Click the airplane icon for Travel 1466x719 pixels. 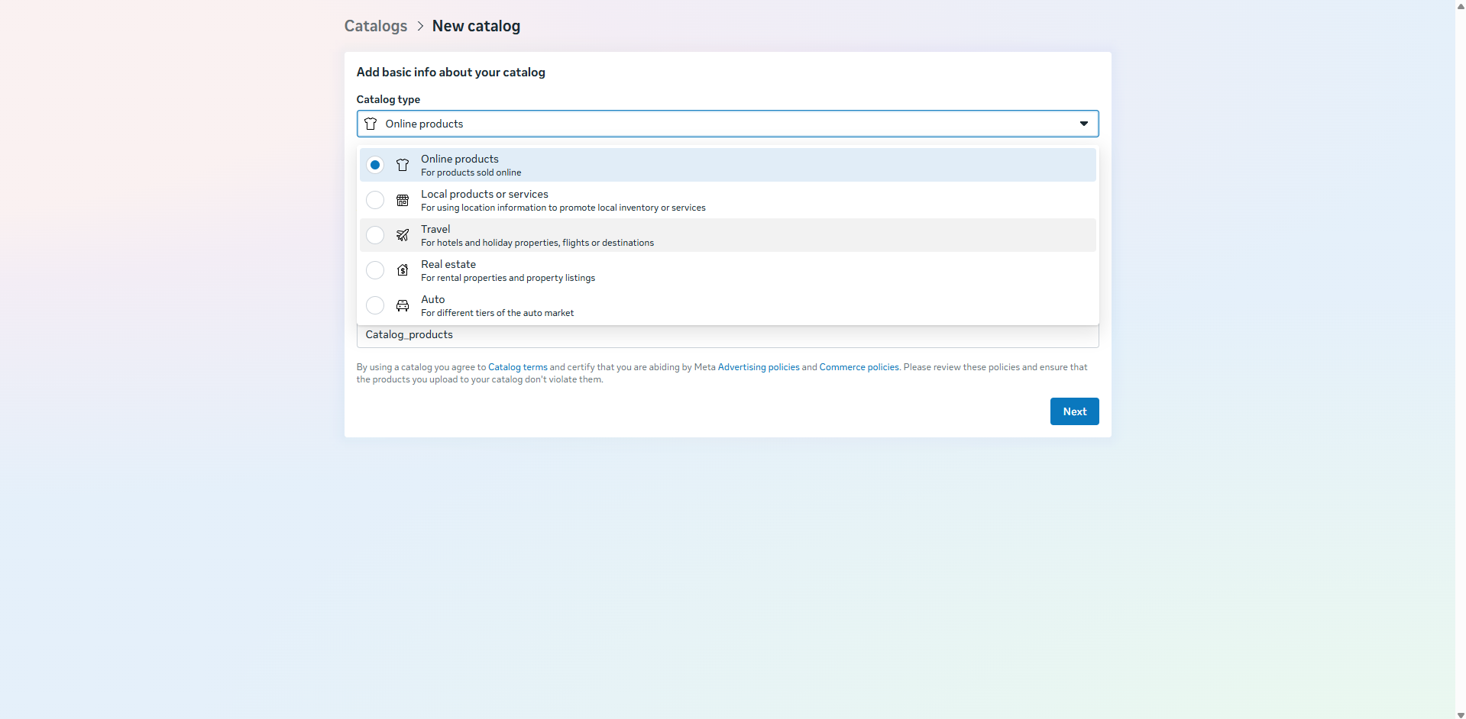(403, 235)
